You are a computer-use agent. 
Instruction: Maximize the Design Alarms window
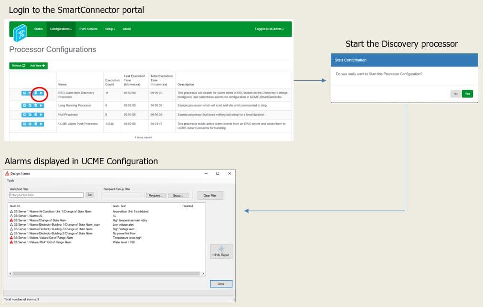click(218, 173)
